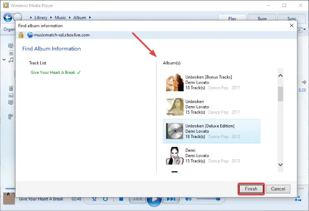Open the Burn tab
This screenshot has height=211, width=309.
pos(262,17)
